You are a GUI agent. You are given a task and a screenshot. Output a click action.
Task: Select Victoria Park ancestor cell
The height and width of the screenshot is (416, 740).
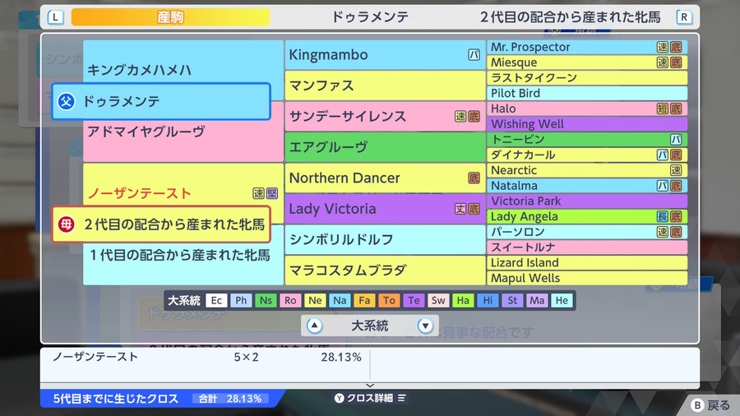coord(587,201)
